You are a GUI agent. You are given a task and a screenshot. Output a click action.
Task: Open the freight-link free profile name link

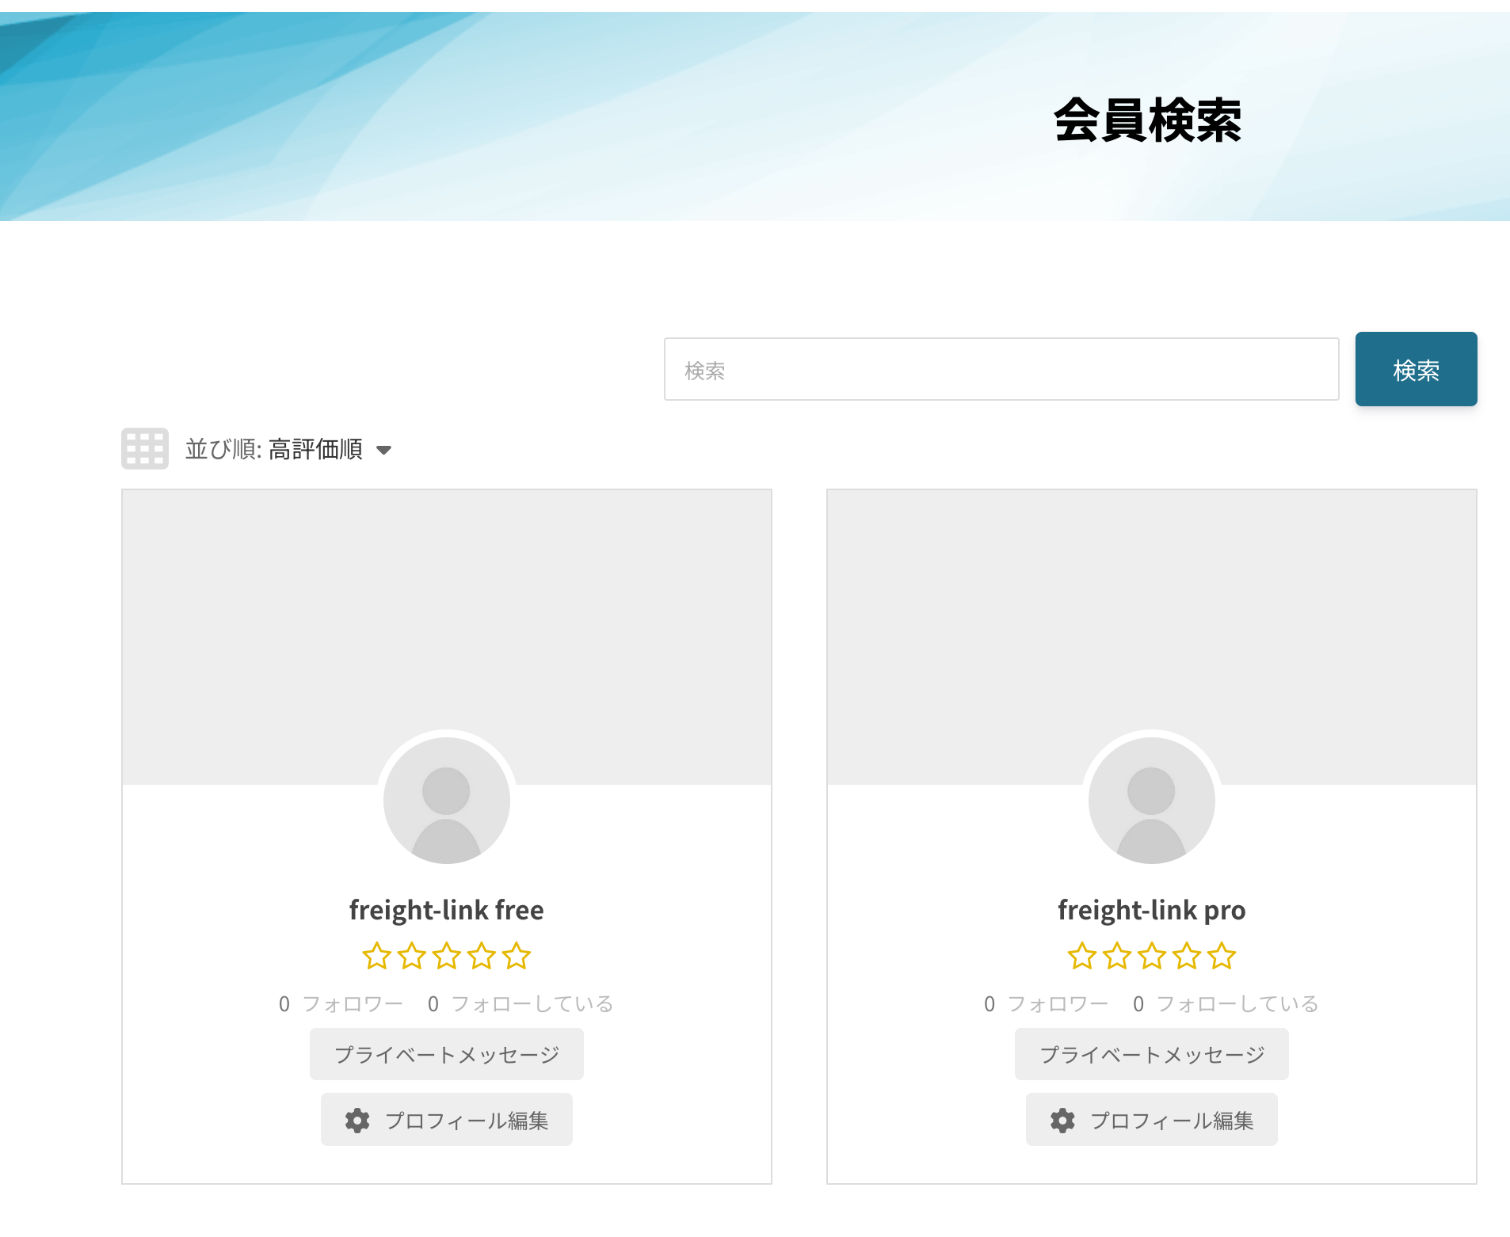click(x=446, y=911)
